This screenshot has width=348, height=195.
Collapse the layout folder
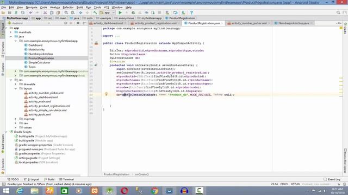[x=16, y=88]
